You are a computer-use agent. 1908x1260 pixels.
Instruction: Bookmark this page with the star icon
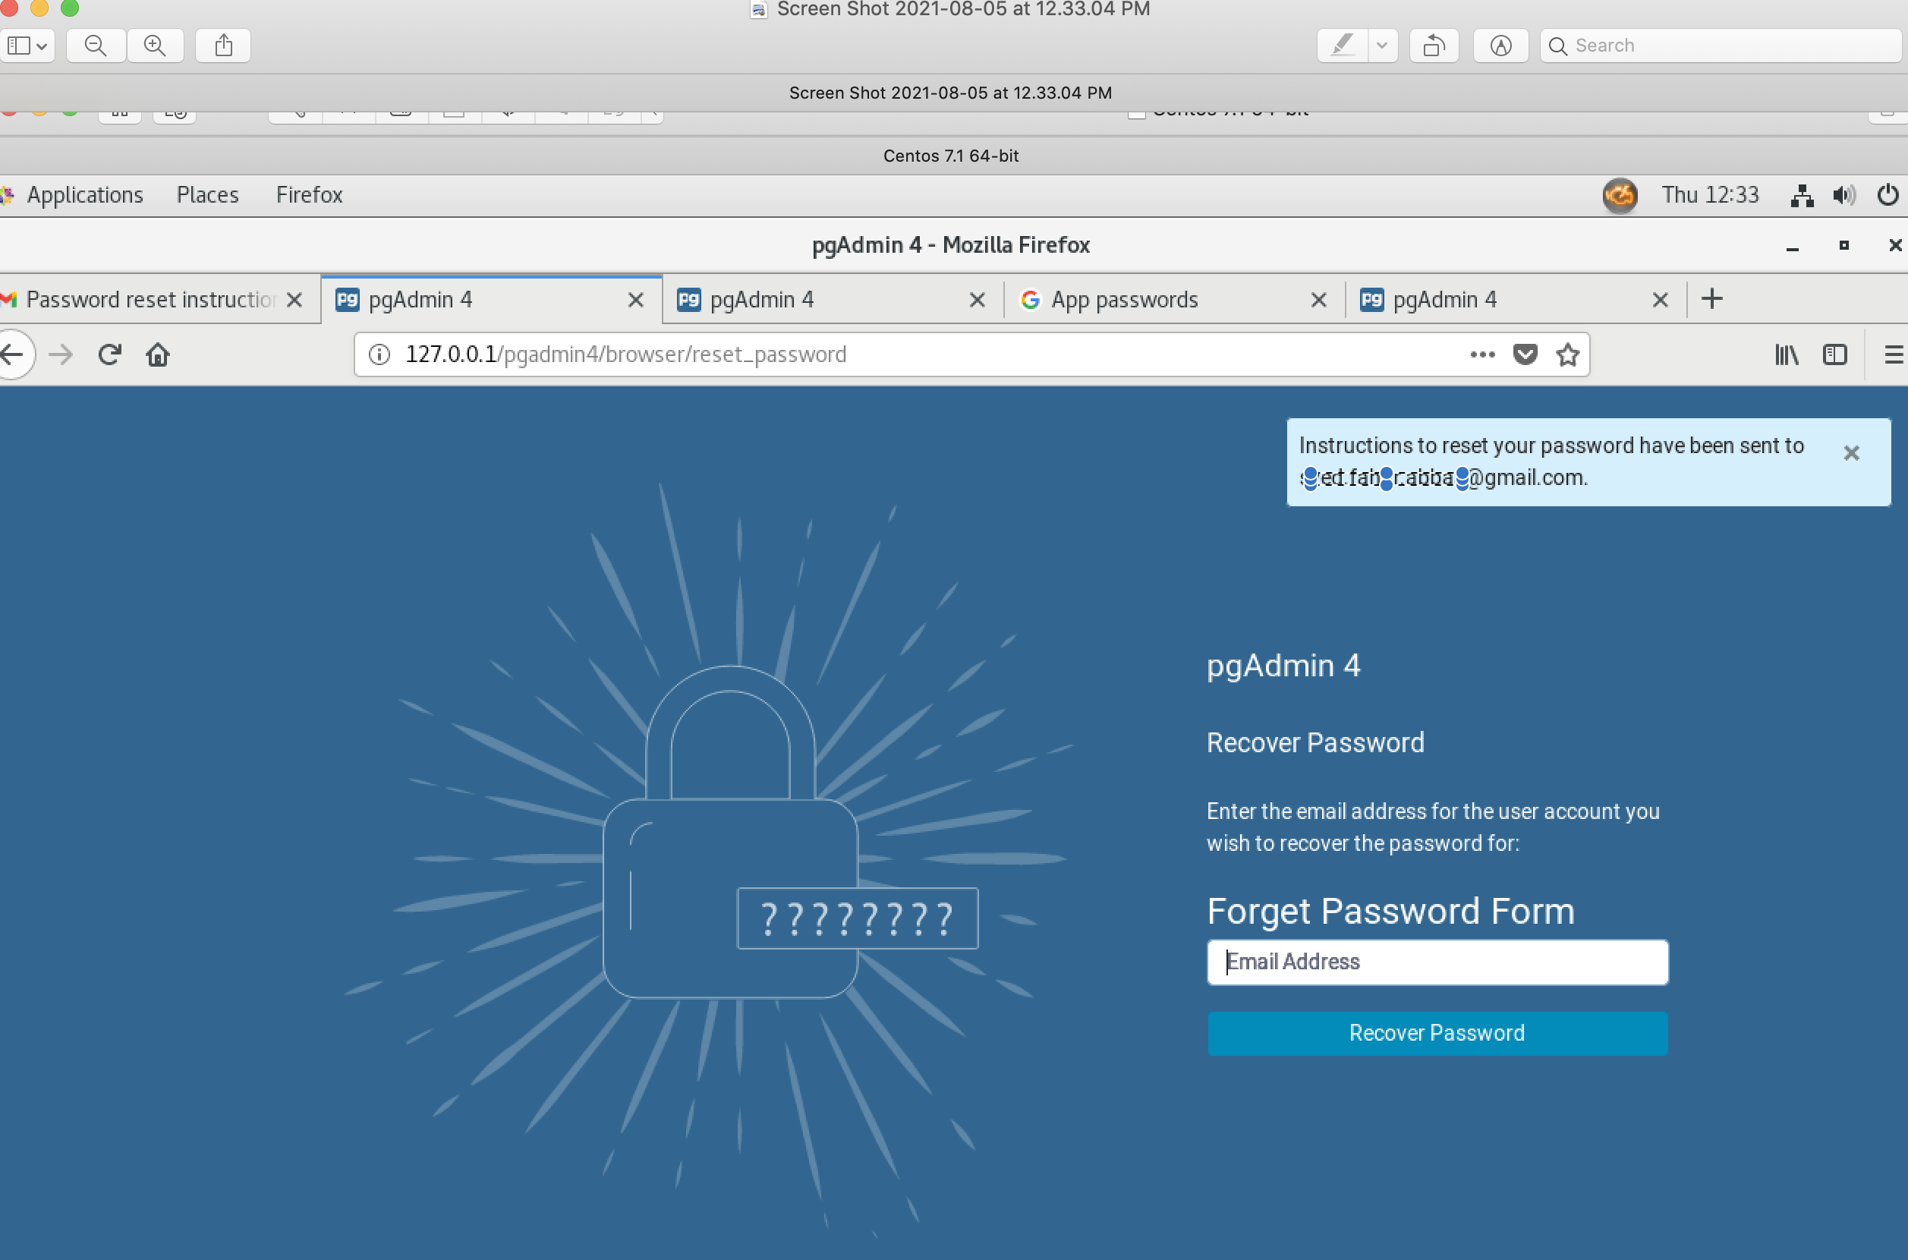click(1567, 354)
